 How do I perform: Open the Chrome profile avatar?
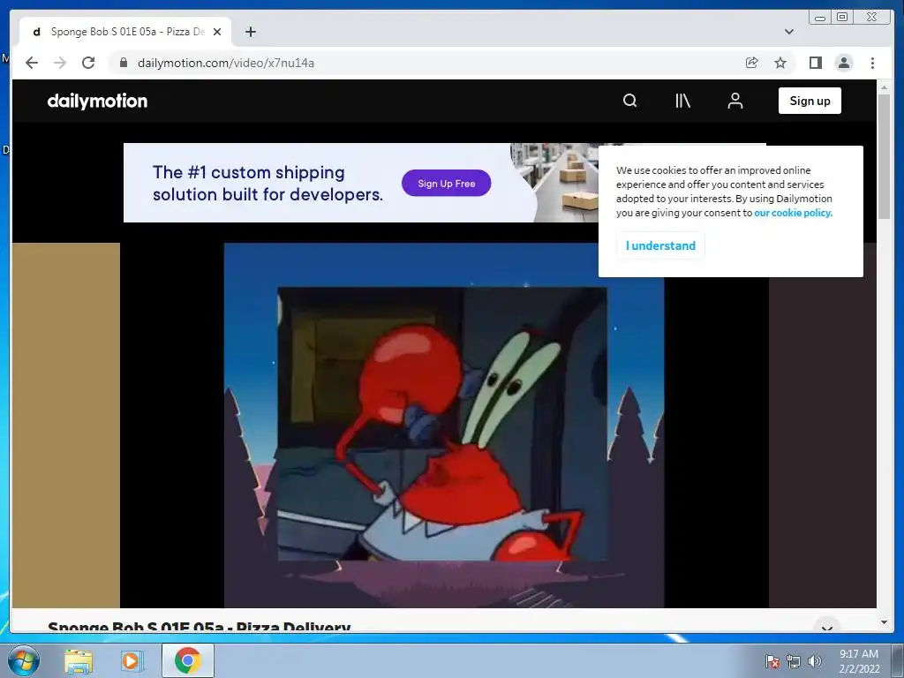[843, 63]
